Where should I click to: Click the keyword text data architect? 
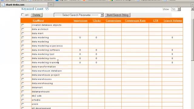click(x=40, y=29)
